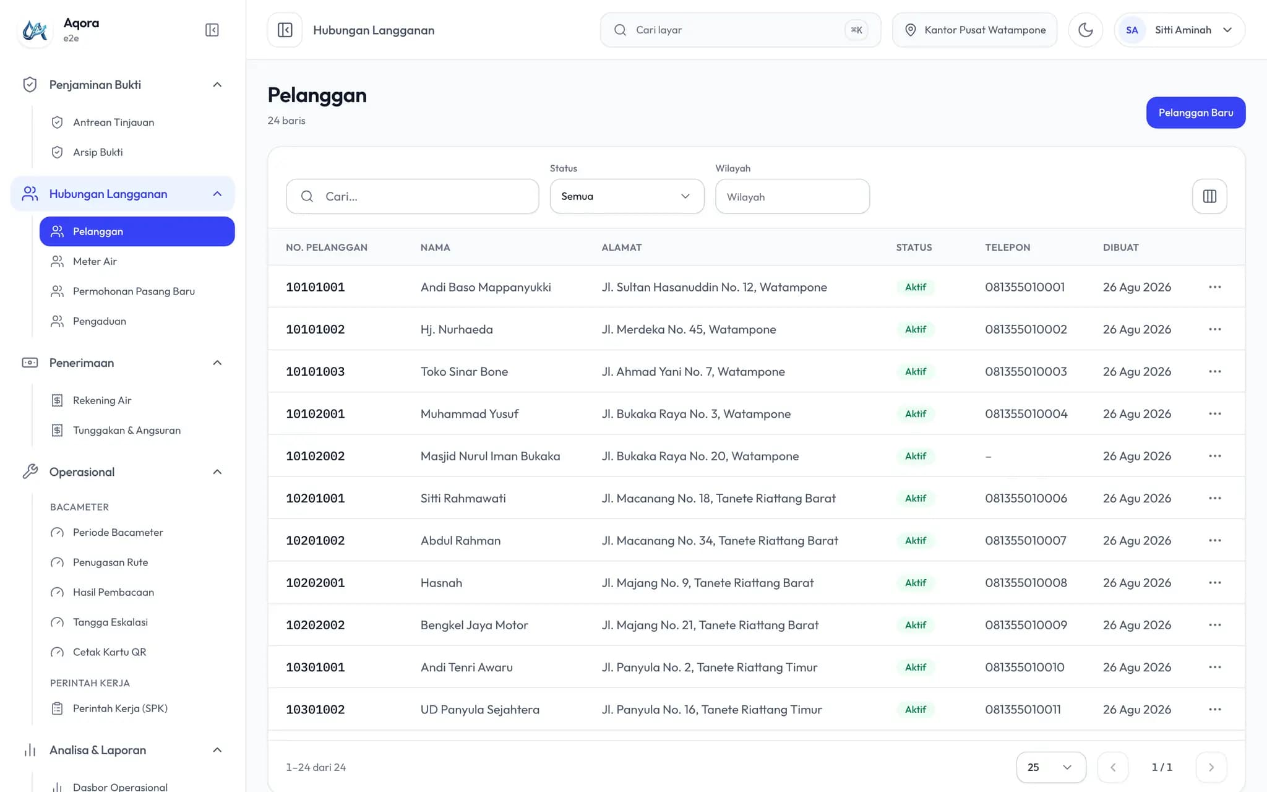Viewport: 1267px width, 792px height.
Task: Open row actions for Abdul Rahman
Action: [x=1214, y=540]
